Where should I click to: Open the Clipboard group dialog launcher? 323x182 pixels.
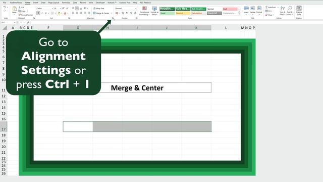[34, 18]
